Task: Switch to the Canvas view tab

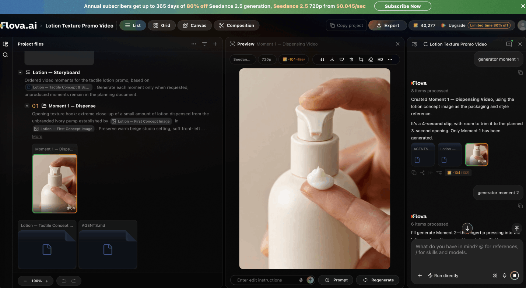Action: click(194, 25)
